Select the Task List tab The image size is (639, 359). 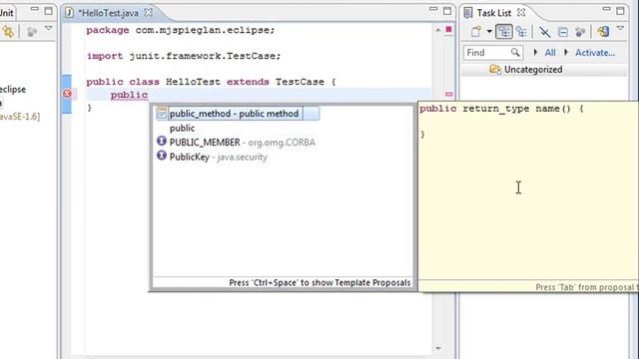(494, 13)
